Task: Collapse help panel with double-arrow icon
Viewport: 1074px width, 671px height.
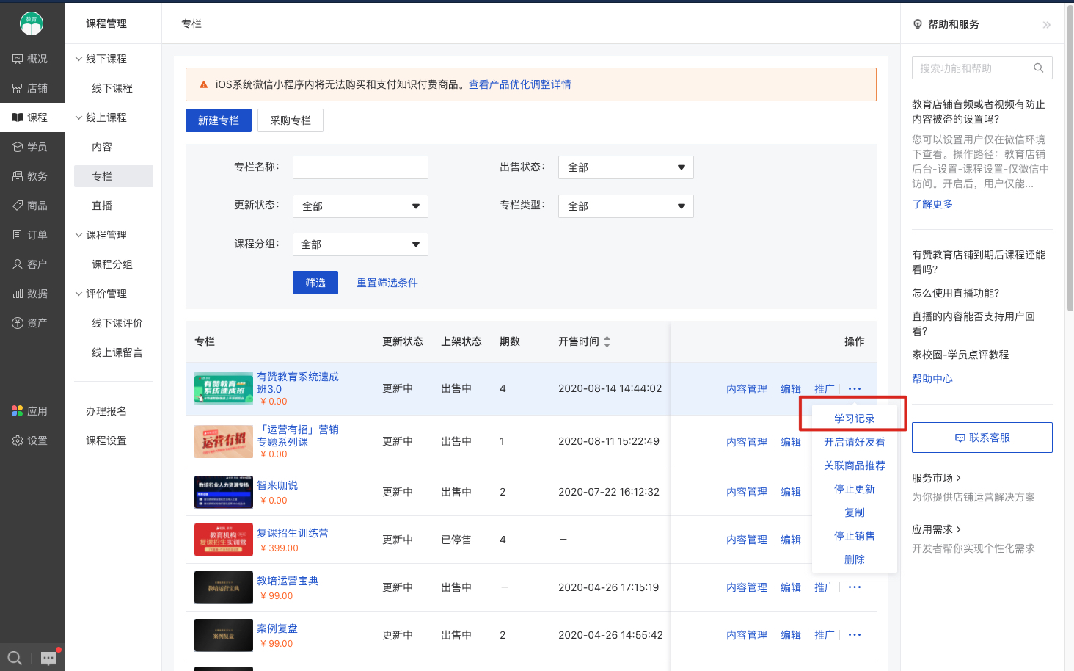Action: click(x=1046, y=25)
